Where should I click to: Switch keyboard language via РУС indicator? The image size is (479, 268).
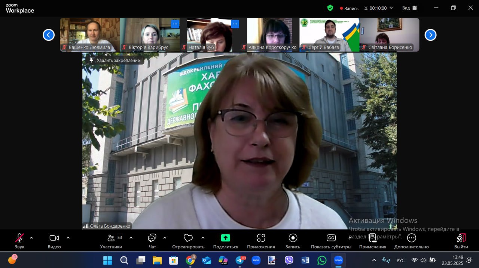coord(400,260)
